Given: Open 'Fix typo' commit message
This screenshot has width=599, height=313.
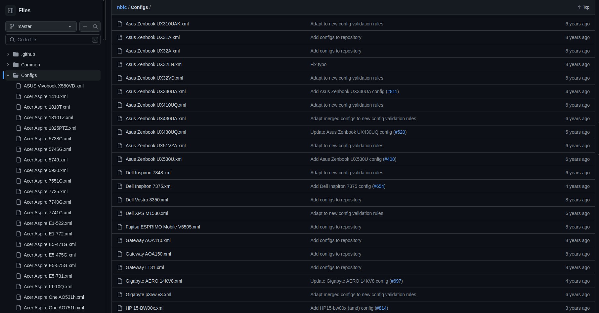Looking at the screenshot, I should click(318, 64).
